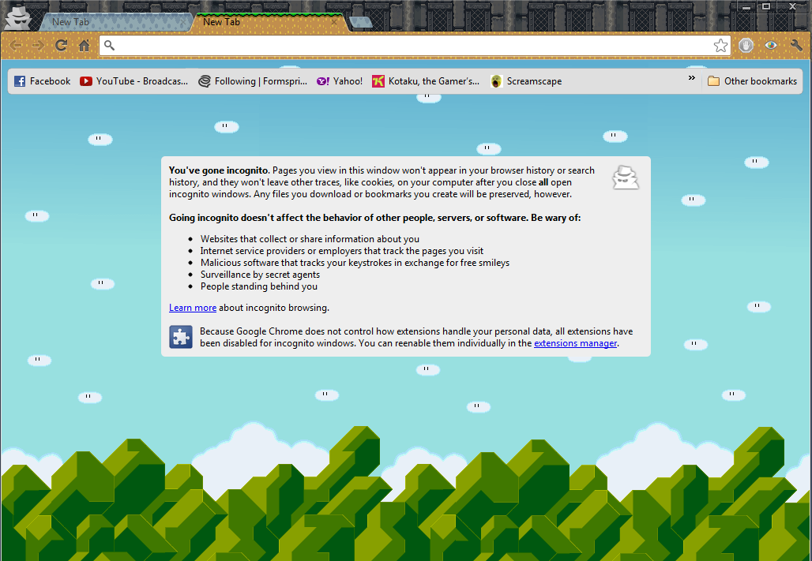This screenshot has height=561, width=812.
Task: Click "Websites that collect or share information" bullet
Action: click(x=310, y=239)
